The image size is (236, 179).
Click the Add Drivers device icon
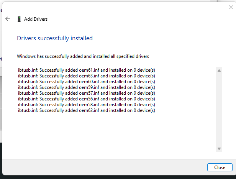[x=19, y=19]
